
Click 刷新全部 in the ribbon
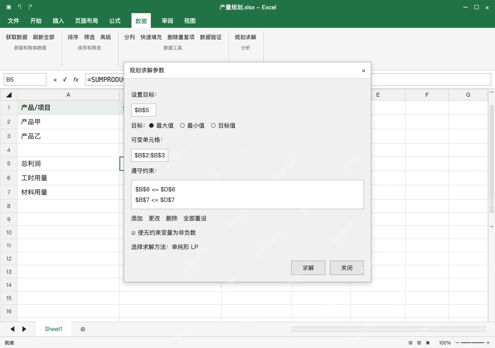coord(44,37)
